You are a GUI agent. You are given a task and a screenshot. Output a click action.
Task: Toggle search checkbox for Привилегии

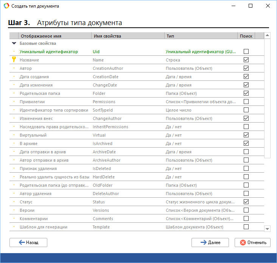pos(246,102)
